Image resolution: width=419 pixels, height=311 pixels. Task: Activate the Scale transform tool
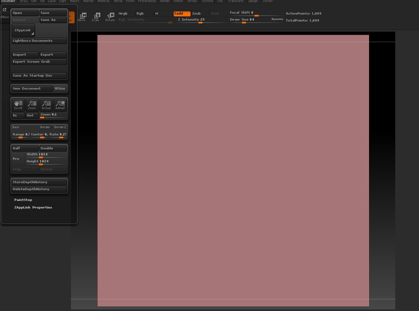[95, 17]
